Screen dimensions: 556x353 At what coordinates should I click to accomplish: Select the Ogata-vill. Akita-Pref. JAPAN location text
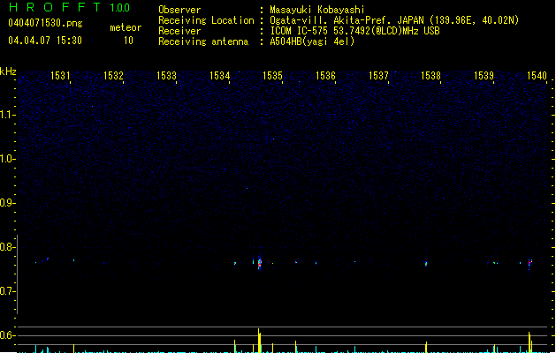394,20
